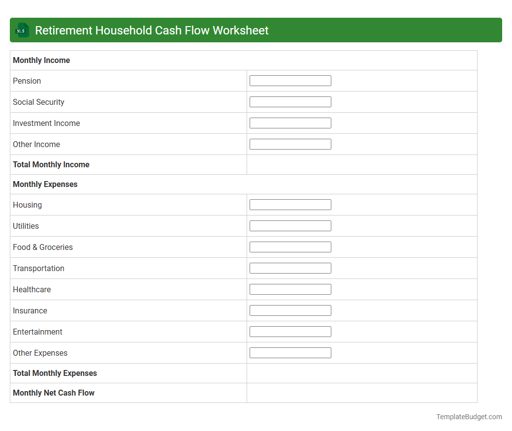The width and height of the screenshot is (512, 431).
Task: Click the Pension amount input field
Action: 290,80
